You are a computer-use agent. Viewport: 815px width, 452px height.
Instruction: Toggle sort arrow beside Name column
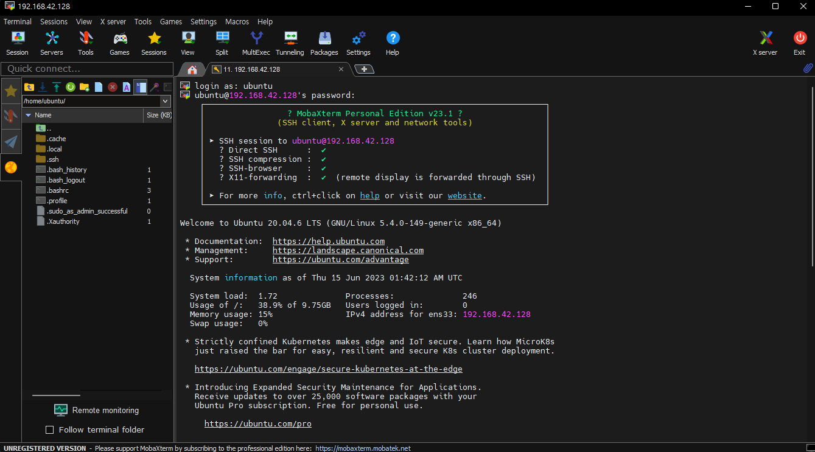(x=28, y=115)
